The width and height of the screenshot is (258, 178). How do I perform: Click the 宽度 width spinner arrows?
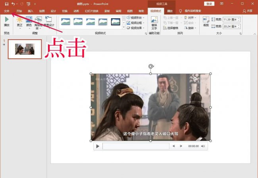239,26
